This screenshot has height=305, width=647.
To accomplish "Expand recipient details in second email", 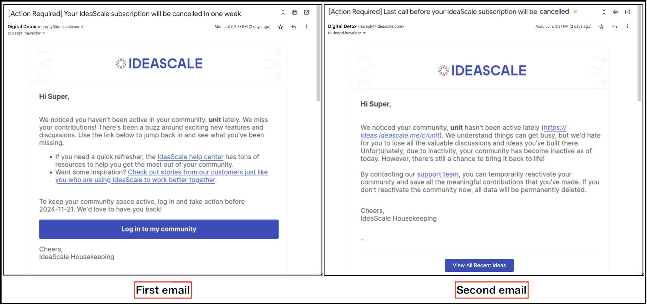I will (364, 33).
